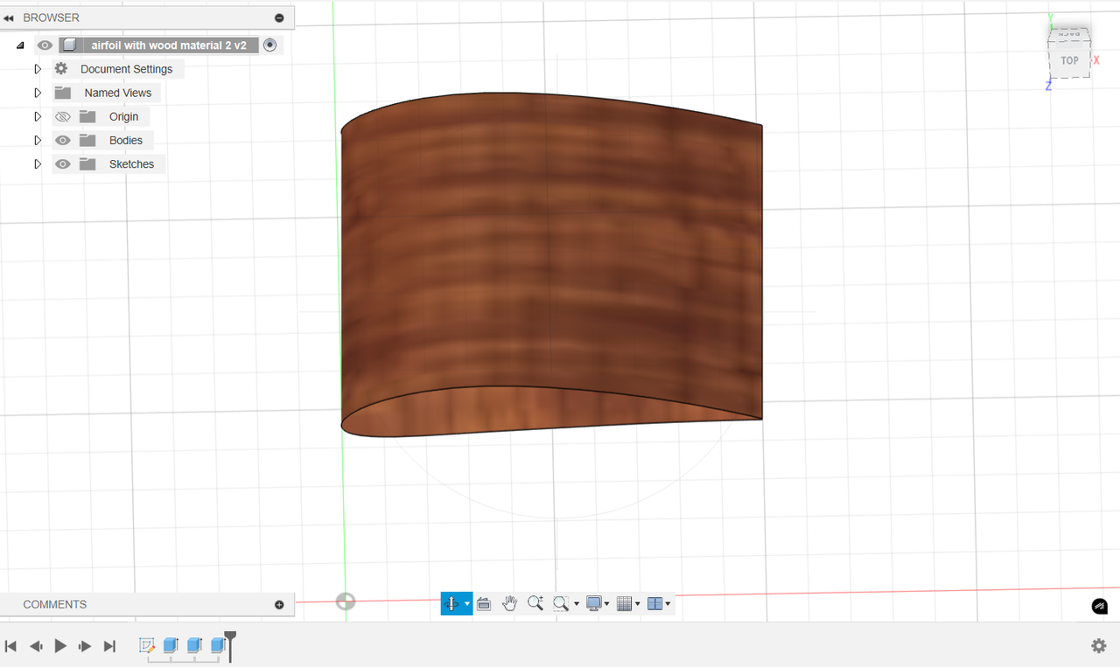Click the Origin folder icon

pos(87,116)
